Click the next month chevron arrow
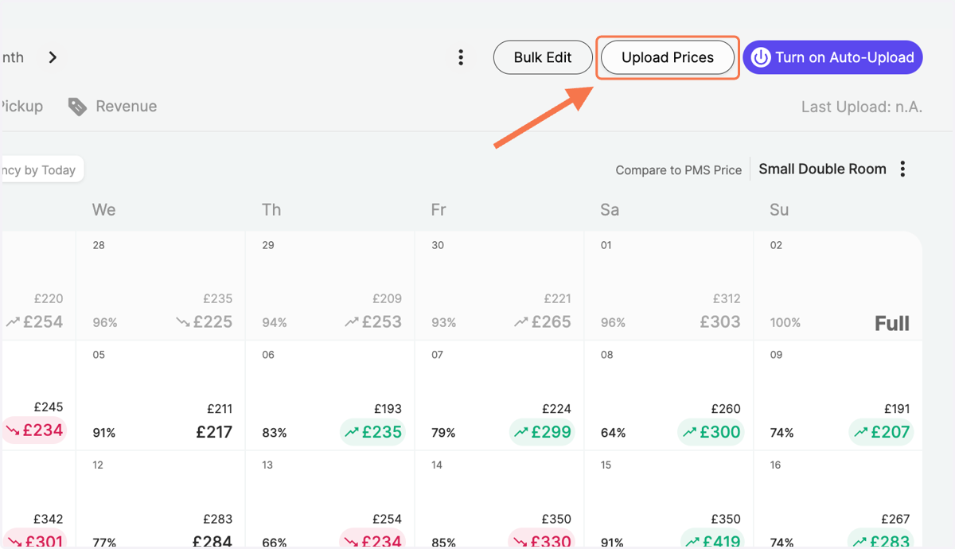 click(53, 57)
